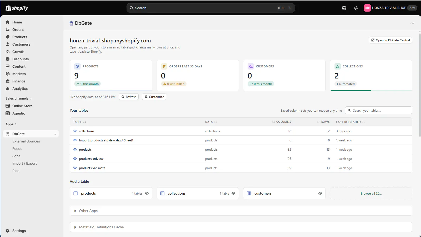
Task: Expand the Sales channels sidebar section
Action: pos(18,98)
